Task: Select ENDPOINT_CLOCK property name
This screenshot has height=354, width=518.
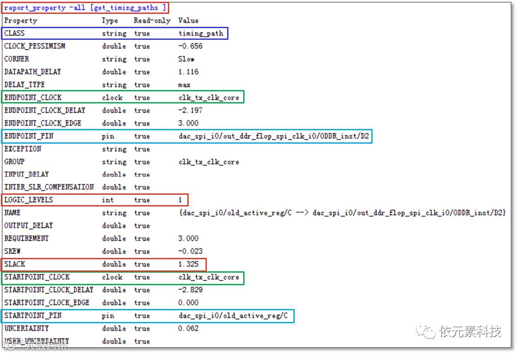Action: coord(33,97)
